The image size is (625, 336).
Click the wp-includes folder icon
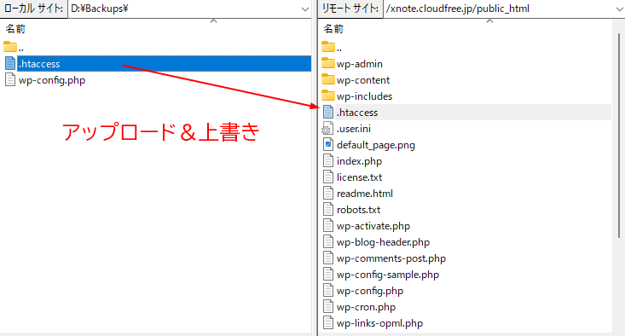click(328, 96)
